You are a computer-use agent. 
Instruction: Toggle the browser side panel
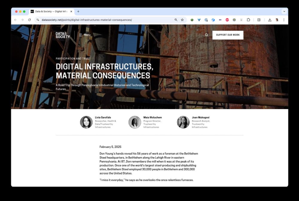tap(259, 20)
